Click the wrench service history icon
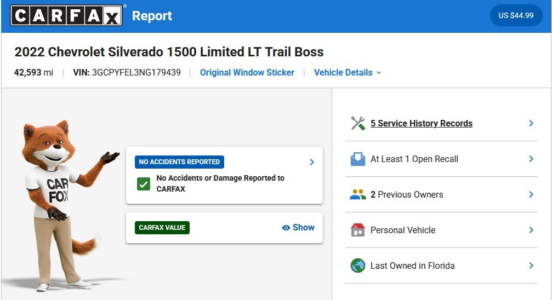The image size is (552, 300). tap(357, 123)
